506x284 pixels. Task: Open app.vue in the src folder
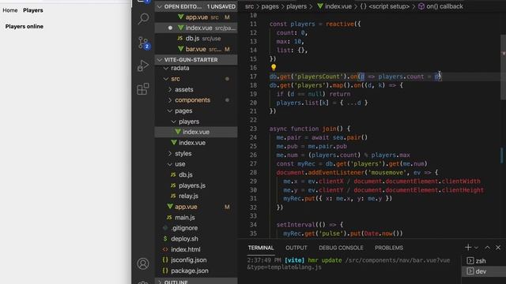pyautogui.click(x=196, y=207)
